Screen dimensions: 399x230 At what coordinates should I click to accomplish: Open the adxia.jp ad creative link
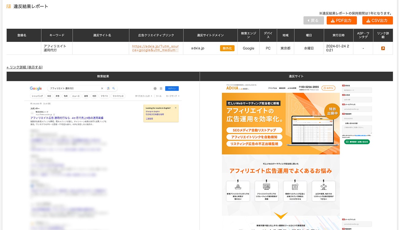(x=155, y=48)
